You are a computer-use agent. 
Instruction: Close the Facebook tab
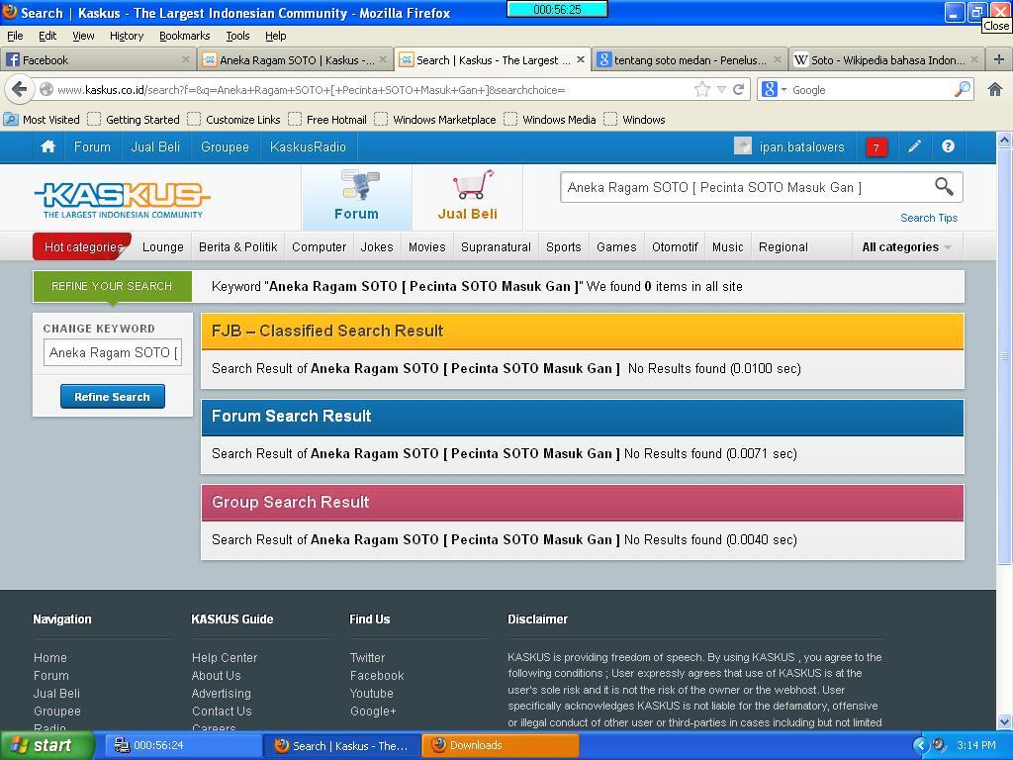(185, 59)
